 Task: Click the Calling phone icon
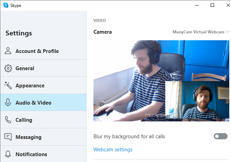pyautogui.click(x=8, y=120)
